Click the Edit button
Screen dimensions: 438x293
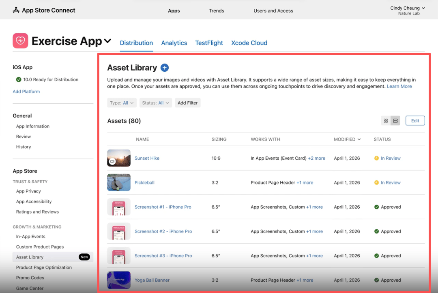click(415, 121)
